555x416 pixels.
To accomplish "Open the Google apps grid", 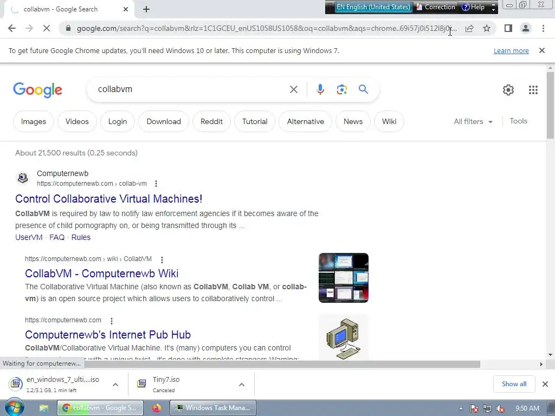I will 533,90.
